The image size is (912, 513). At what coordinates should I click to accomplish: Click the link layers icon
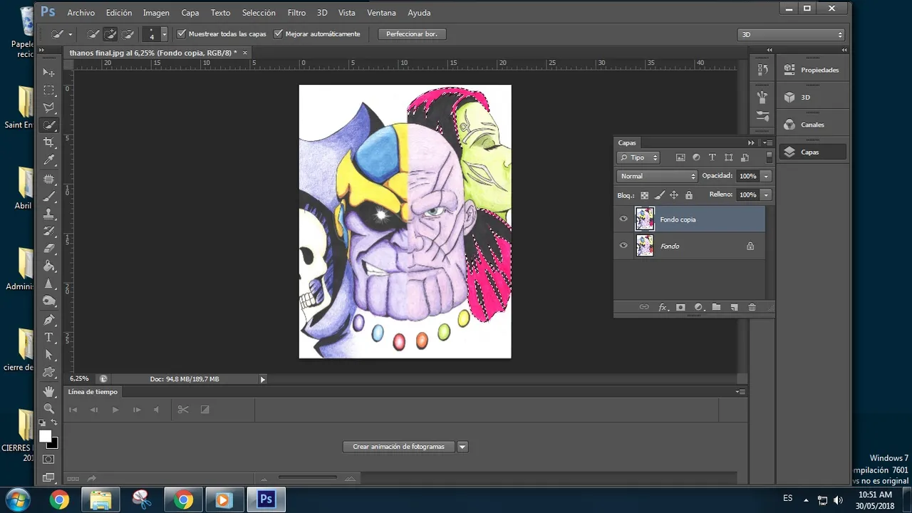(644, 307)
